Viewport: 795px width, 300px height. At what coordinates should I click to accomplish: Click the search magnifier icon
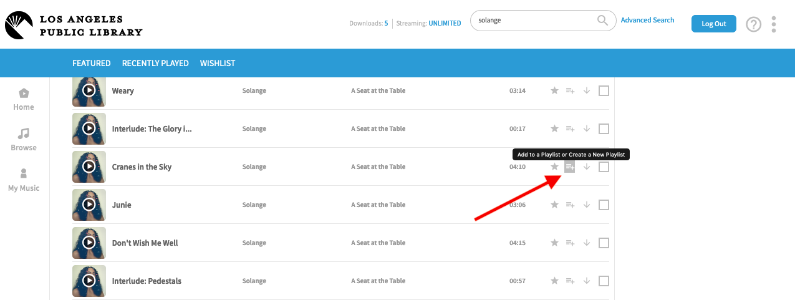click(602, 21)
